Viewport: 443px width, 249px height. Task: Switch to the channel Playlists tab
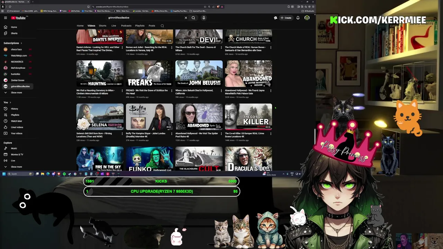point(140,26)
